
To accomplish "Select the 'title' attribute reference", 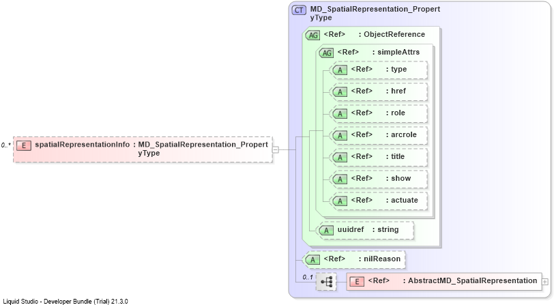I will (x=378, y=156).
